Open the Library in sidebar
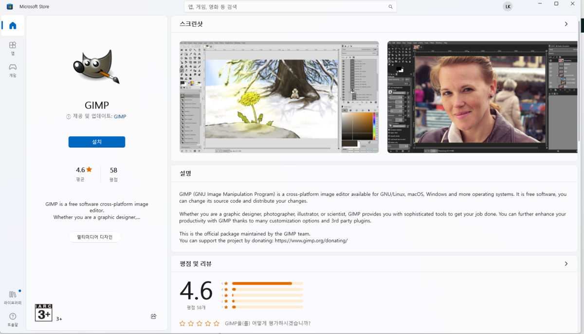Viewport: 584px width, 334px height. [13, 297]
